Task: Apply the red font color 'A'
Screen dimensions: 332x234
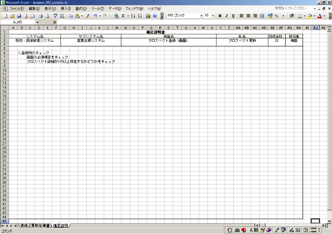Action: pyautogui.click(x=320, y=16)
